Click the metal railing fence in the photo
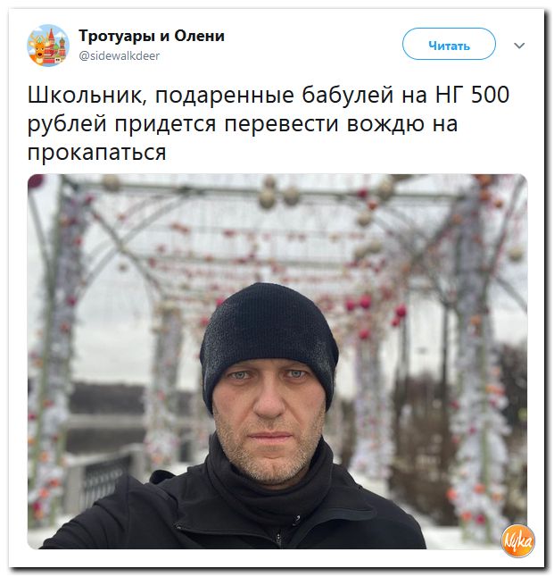This screenshot has height=577, width=554. 104,479
